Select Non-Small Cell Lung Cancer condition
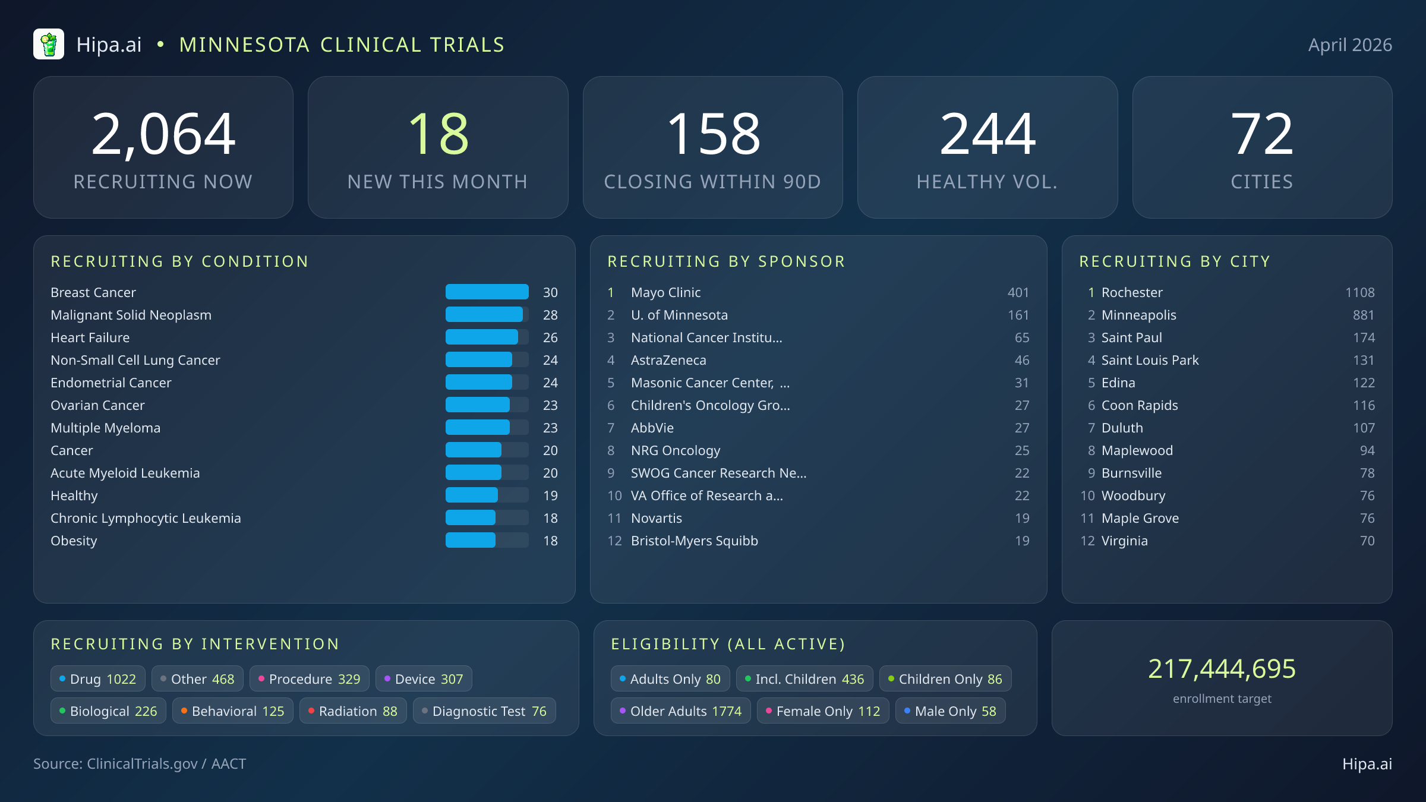Screen dimensions: 1426x802 click(135, 360)
